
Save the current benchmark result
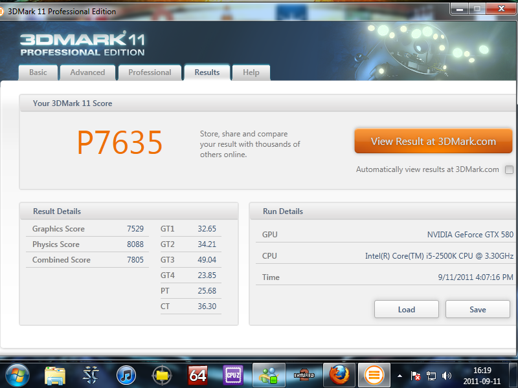click(x=477, y=309)
